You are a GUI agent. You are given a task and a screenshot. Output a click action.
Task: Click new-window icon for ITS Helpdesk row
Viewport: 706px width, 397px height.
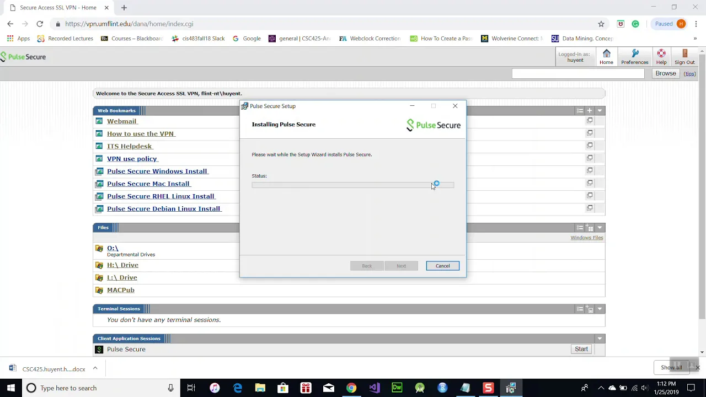coord(590,146)
